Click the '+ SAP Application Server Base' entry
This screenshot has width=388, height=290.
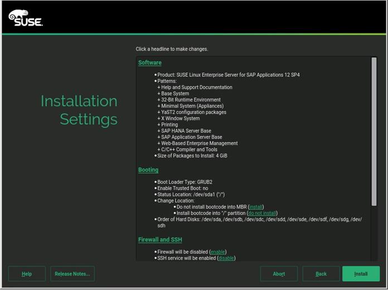pos(190,137)
